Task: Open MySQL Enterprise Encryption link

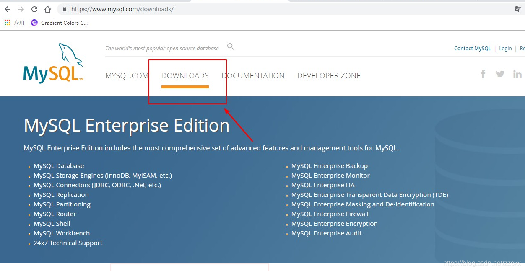Action: click(x=335, y=224)
